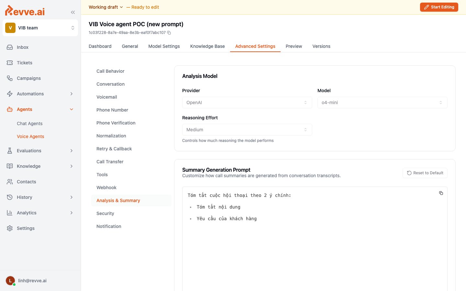The width and height of the screenshot is (466, 291).
Task: Click the Tickets icon in sidebar
Action: (10, 63)
